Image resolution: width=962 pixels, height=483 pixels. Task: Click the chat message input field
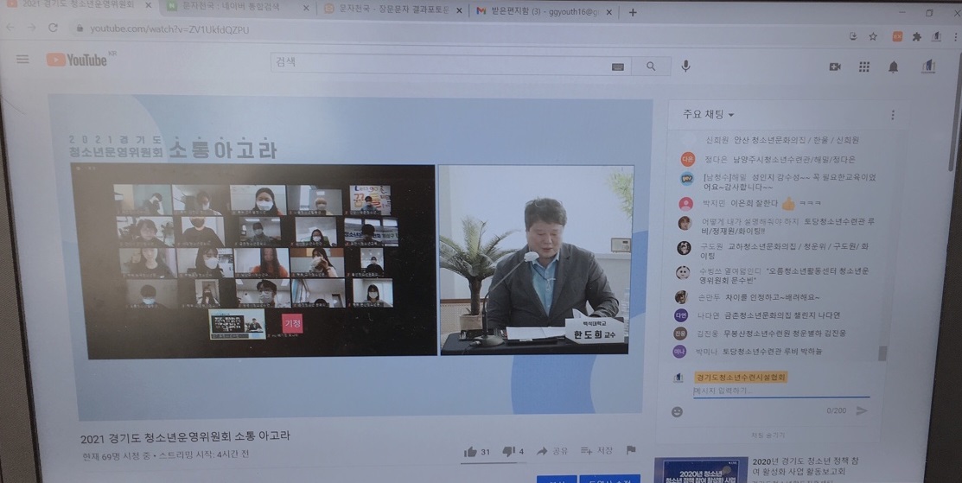click(x=781, y=391)
